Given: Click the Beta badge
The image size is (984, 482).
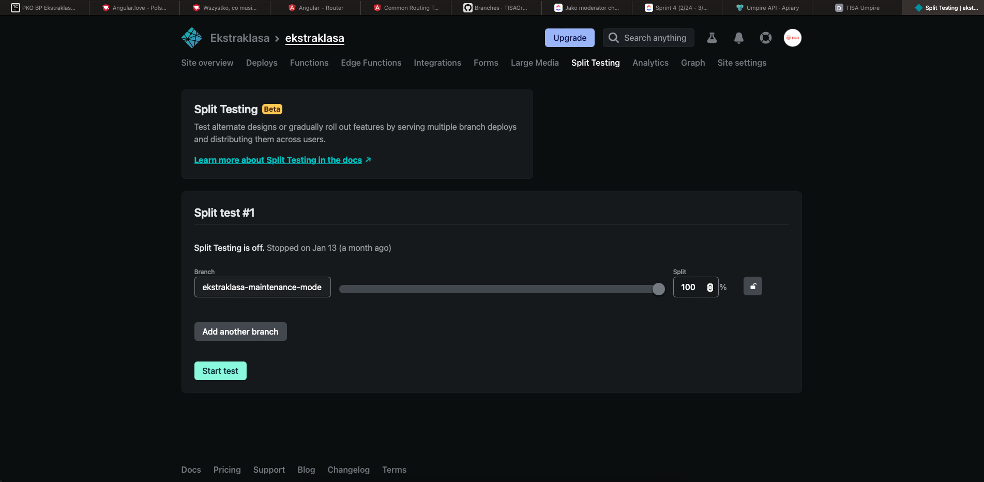Looking at the screenshot, I should coord(272,109).
